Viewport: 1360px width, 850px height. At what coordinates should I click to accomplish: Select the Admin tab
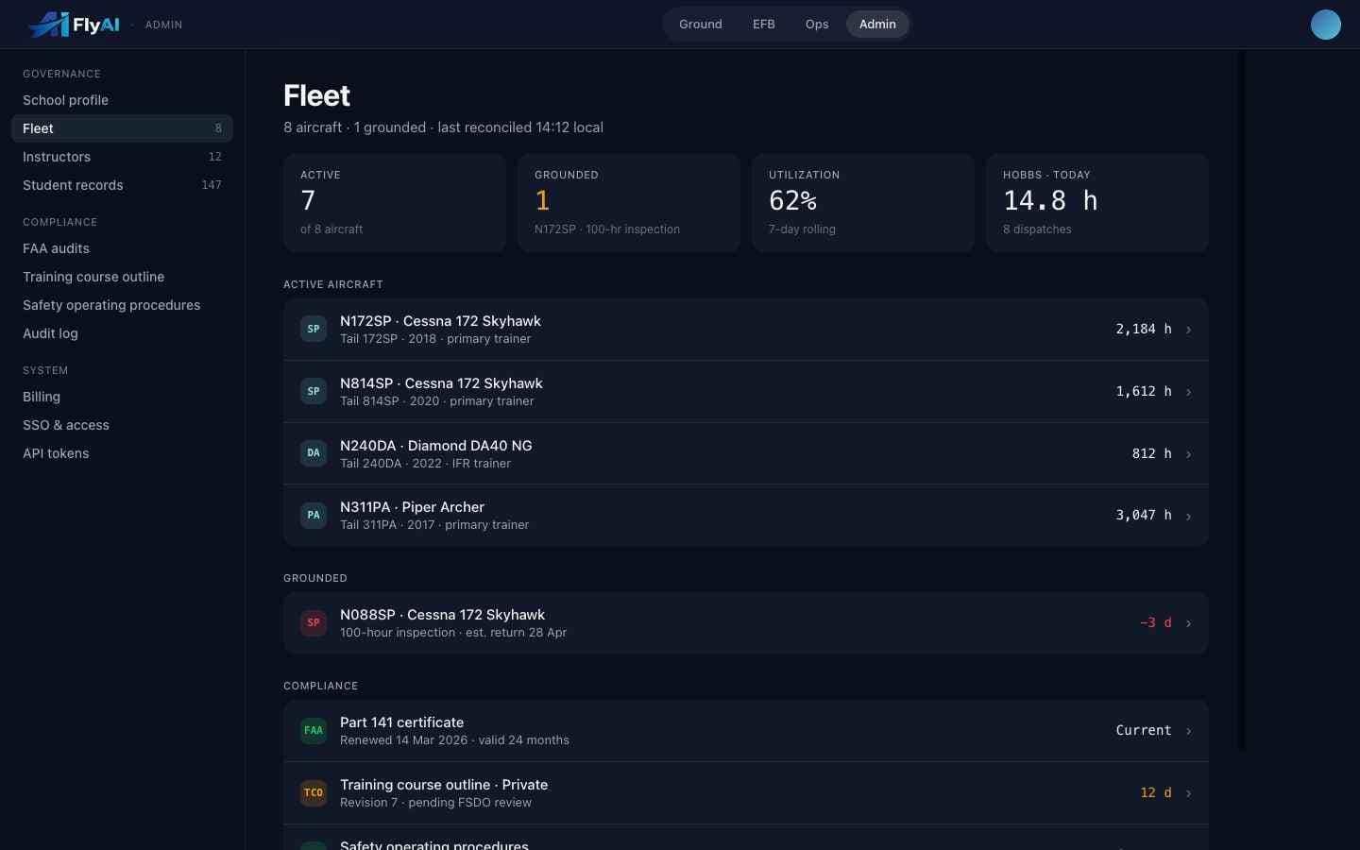877,25
